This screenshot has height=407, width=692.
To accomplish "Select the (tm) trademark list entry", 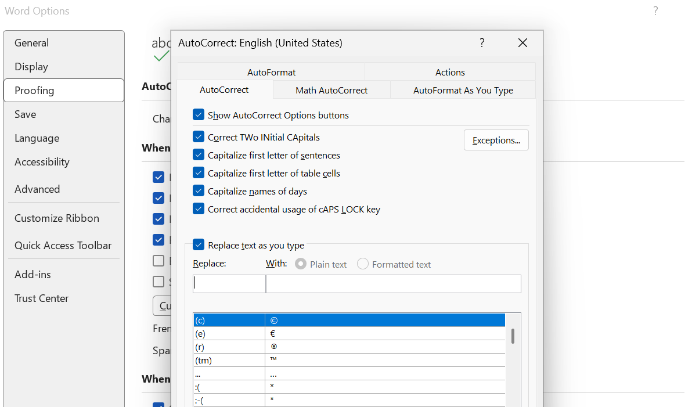I will [349, 360].
